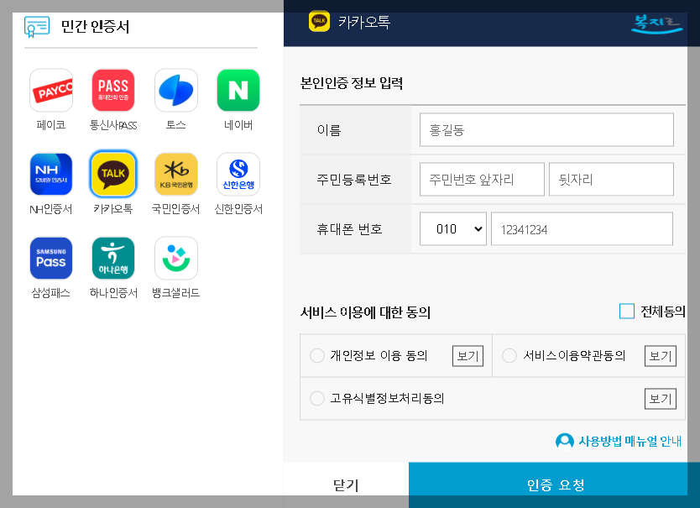The image size is (700, 508).
Task: View 서비스이용약관동의 terms via 보기
Action: 661,356
